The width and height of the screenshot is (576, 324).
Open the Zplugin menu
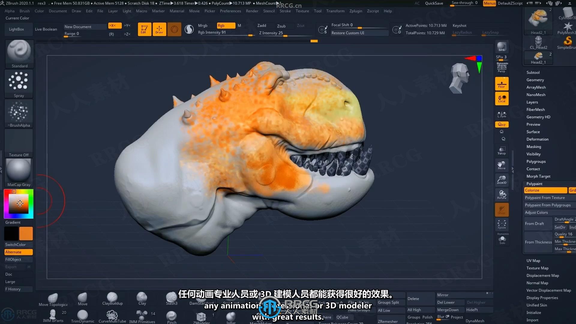pyautogui.click(x=355, y=11)
